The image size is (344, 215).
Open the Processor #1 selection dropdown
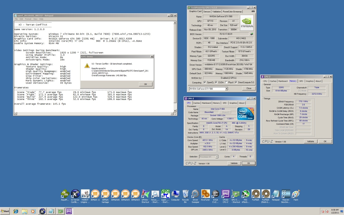pyautogui.click(x=217, y=157)
